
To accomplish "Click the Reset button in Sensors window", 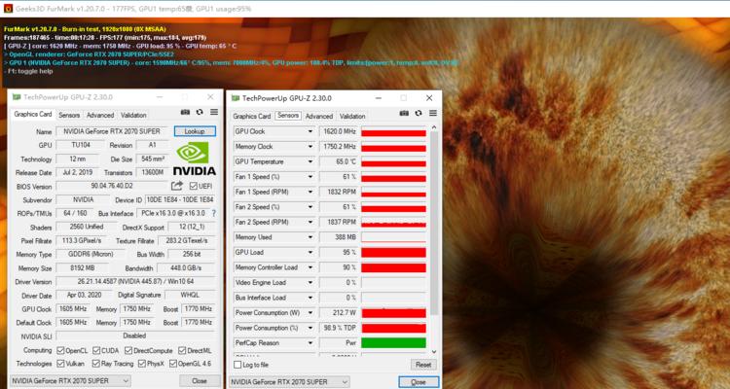I will point(423,365).
